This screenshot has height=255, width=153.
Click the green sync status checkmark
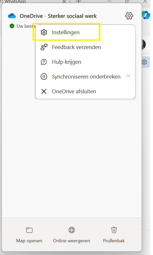click(x=12, y=26)
